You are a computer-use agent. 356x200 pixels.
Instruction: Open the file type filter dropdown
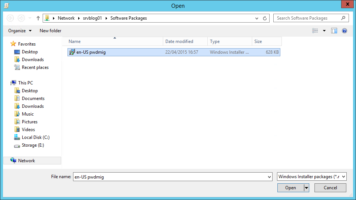[x=311, y=177]
